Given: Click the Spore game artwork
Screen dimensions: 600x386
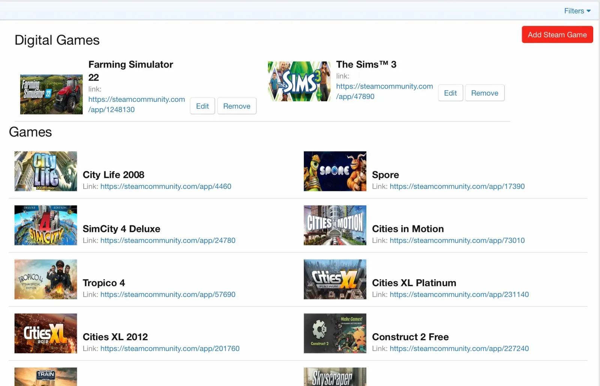Looking at the screenshot, I should pos(335,171).
